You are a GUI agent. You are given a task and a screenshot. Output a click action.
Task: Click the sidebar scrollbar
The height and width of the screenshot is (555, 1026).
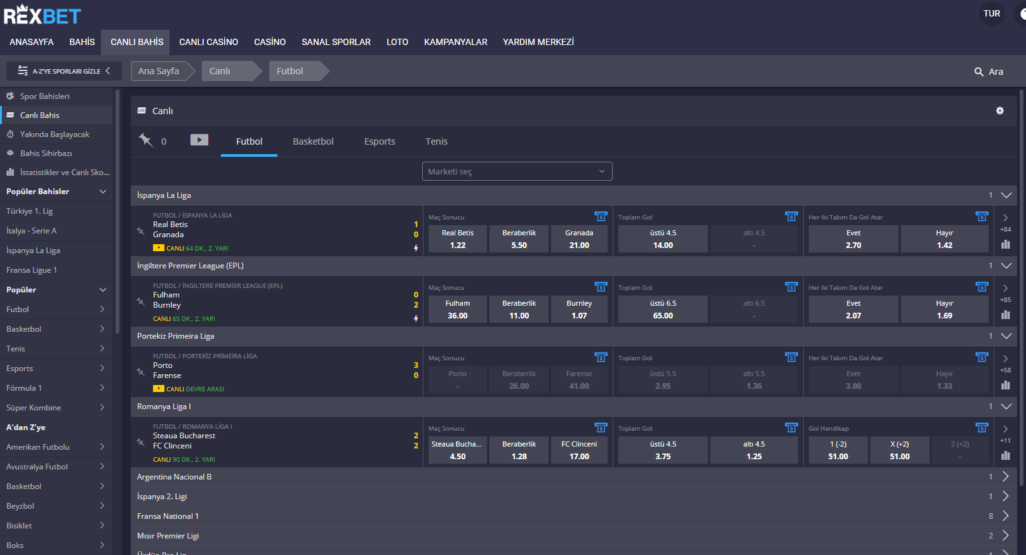[117, 211]
